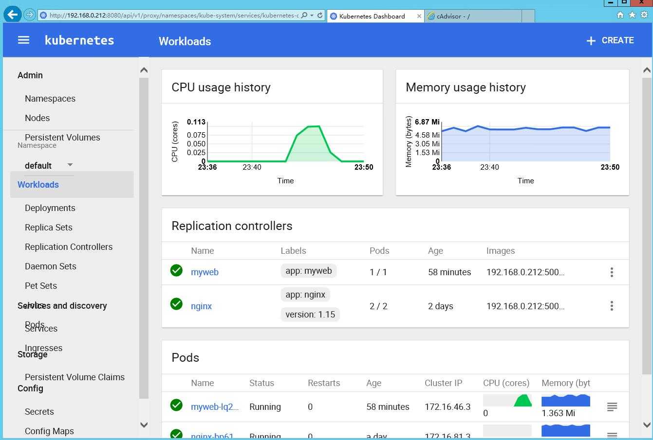This screenshot has width=653, height=440.
Task: Open the nginx replication controller link
Action: coord(201,306)
